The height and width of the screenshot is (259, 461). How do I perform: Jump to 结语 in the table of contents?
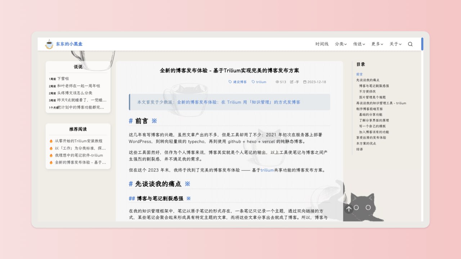click(360, 149)
